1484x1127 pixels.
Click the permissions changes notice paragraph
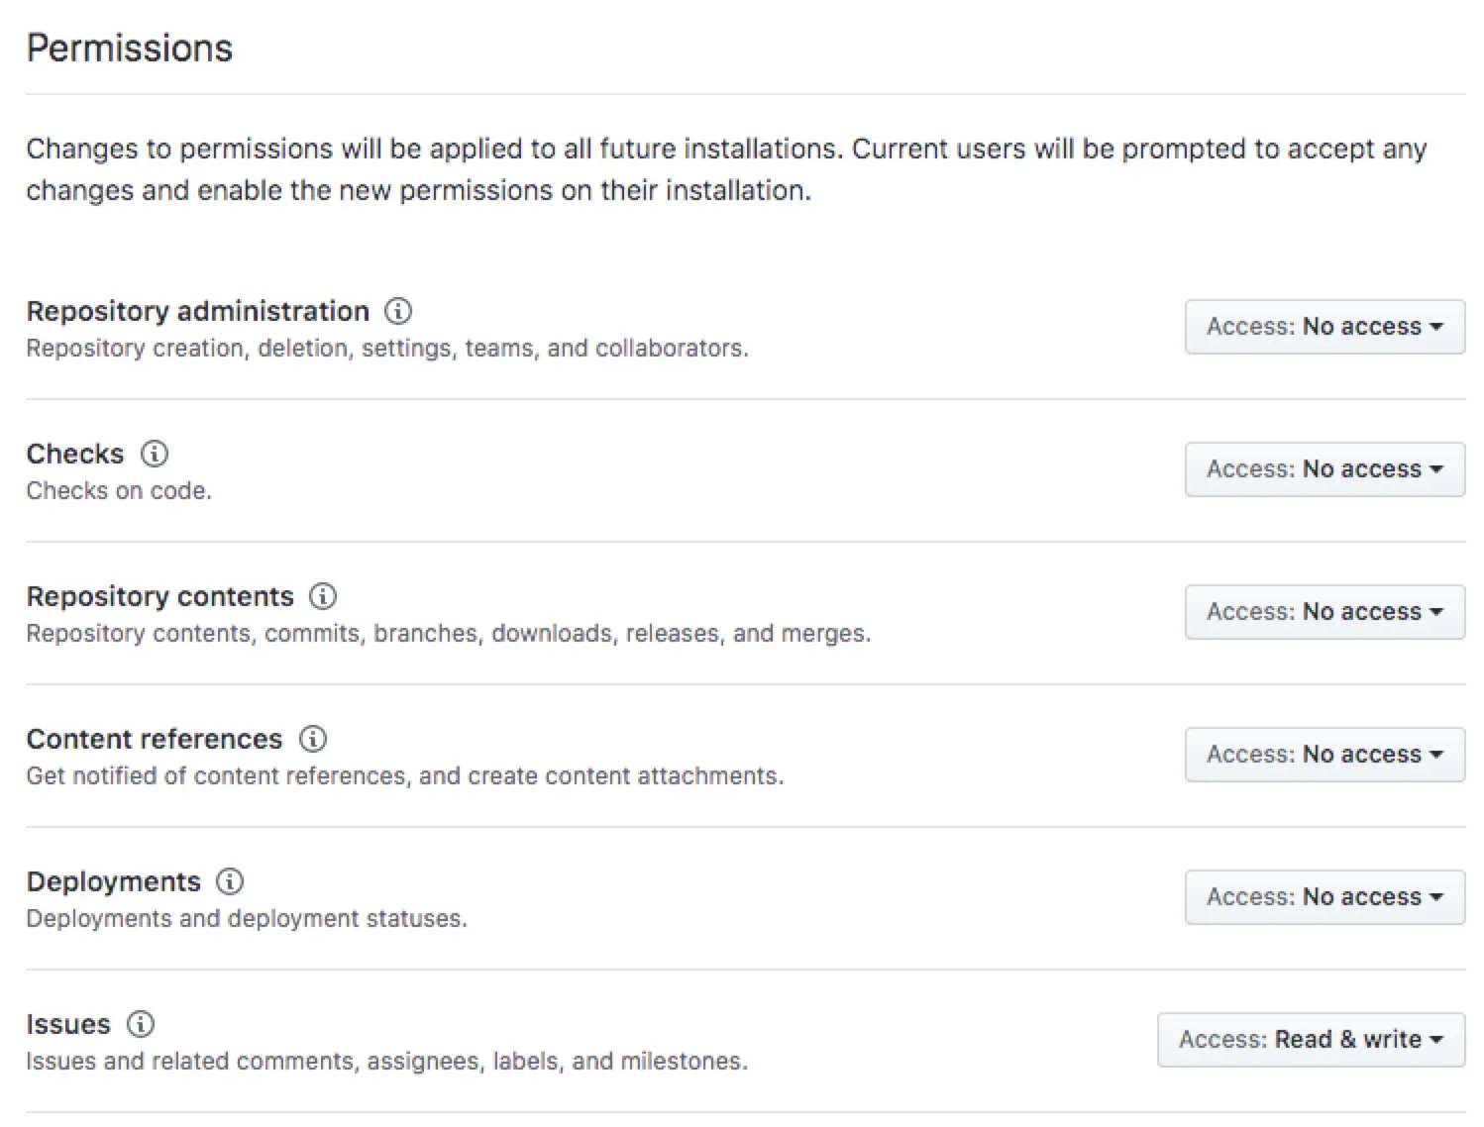point(725,169)
